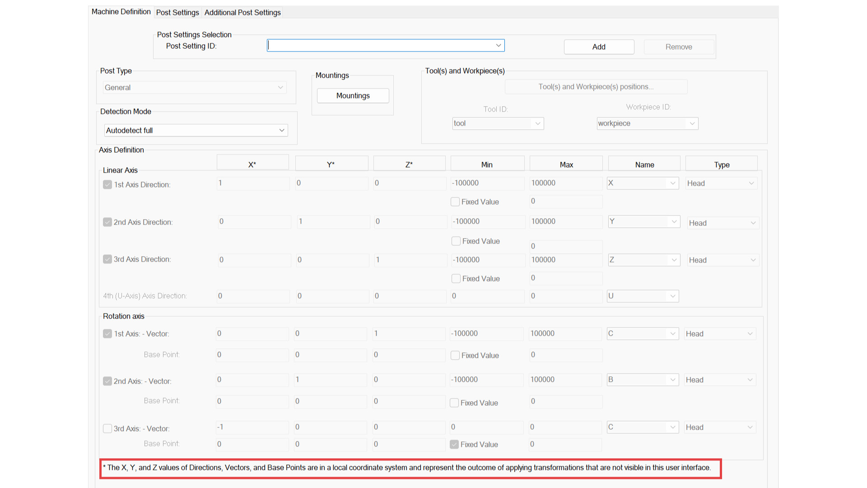Viewport: 867px width, 488px height.
Task: Click Tool(s) and Workpiece(s) positions button
Action: 596,87
